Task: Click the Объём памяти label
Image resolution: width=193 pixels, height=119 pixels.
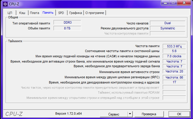Action: [x=39, y=28]
